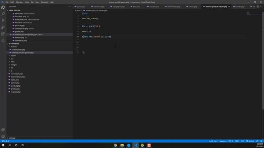Open the File menu

pos(7,2)
